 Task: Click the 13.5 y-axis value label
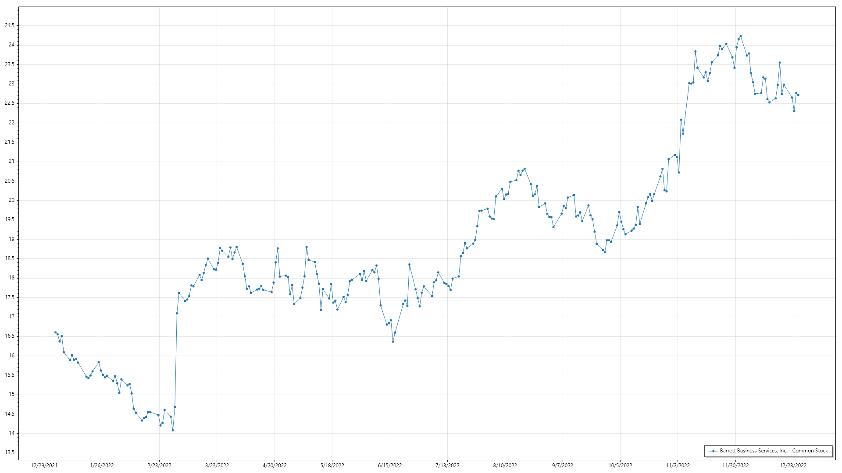coord(10,453)
